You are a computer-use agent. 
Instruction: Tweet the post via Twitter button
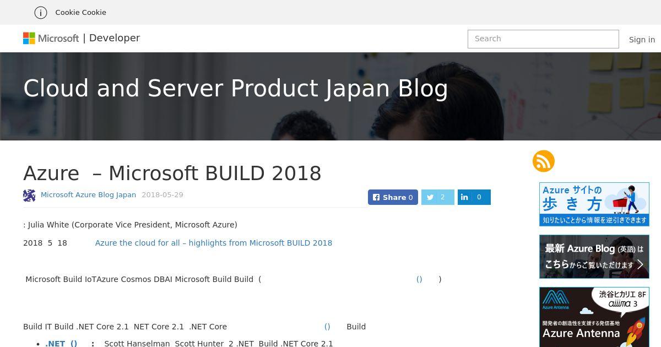click(x=437, y=197)
